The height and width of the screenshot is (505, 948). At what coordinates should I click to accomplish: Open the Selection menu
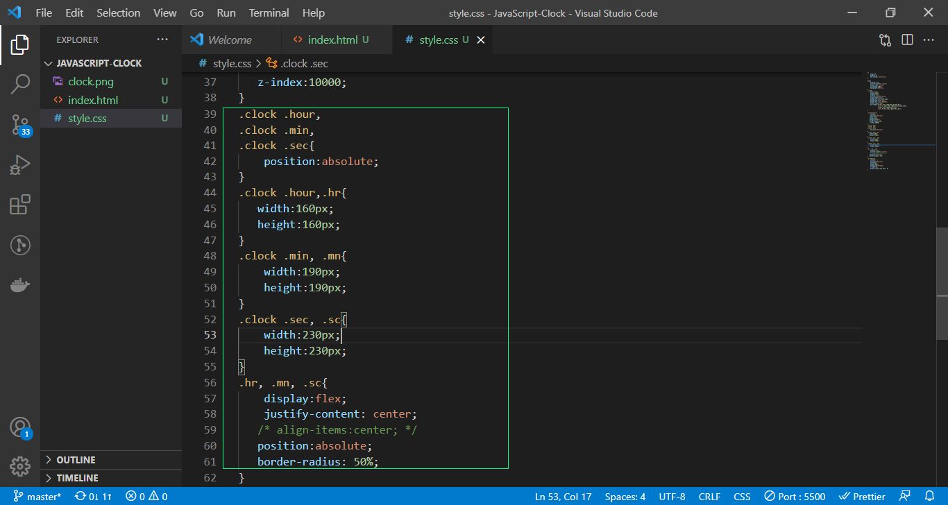click(118, 12)
